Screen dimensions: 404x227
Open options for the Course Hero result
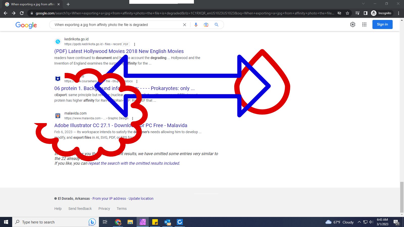tap(137, 81)
